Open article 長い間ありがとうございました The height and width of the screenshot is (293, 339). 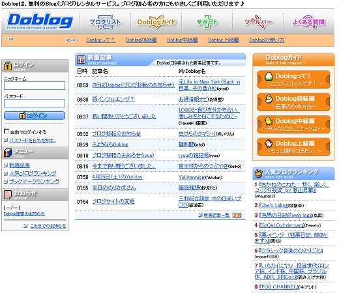tap(124, 117)
